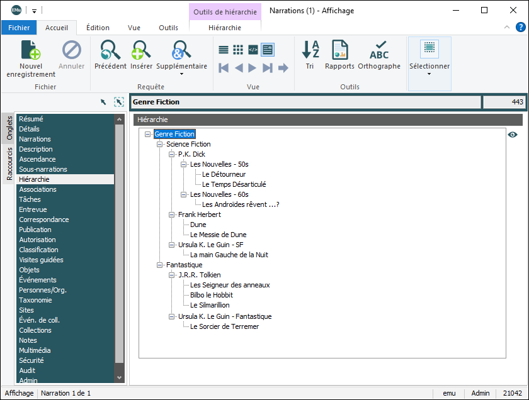
Task: Open the Tri sort tool
Action: click(310, 50)
